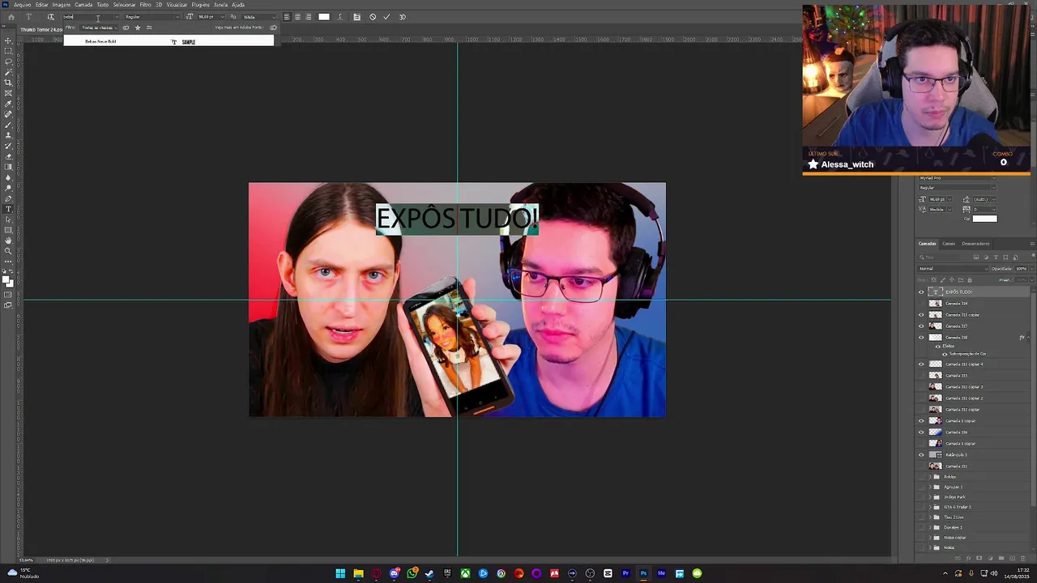Delete layer trash icon
The width and height of the screenshot is (1037, 583).
(x=1022, y=558)
